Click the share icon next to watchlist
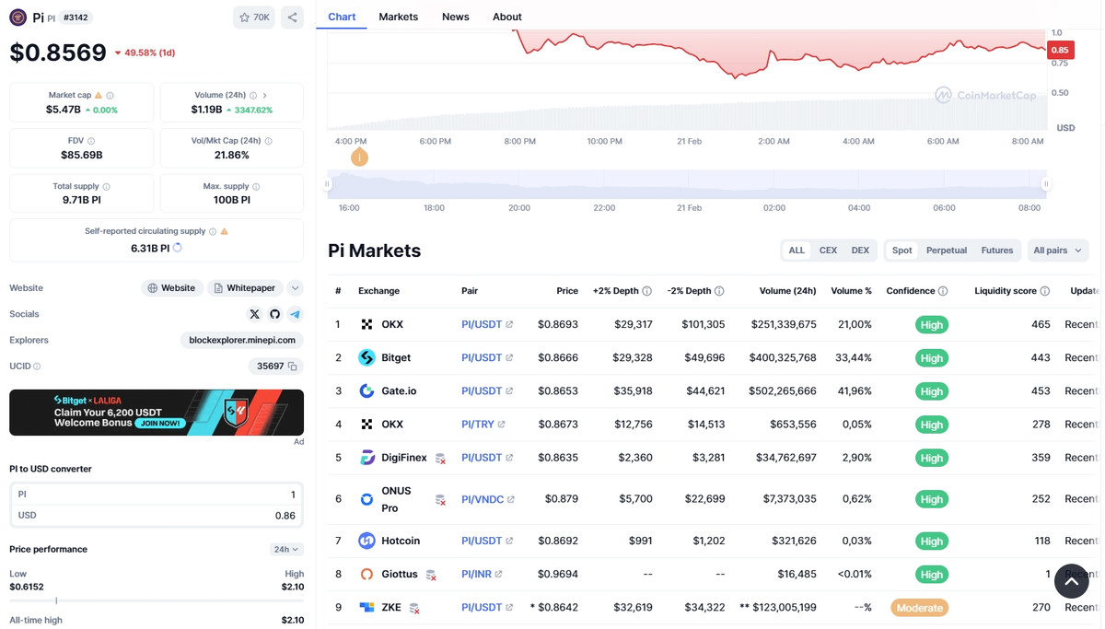 click(292, 17)
